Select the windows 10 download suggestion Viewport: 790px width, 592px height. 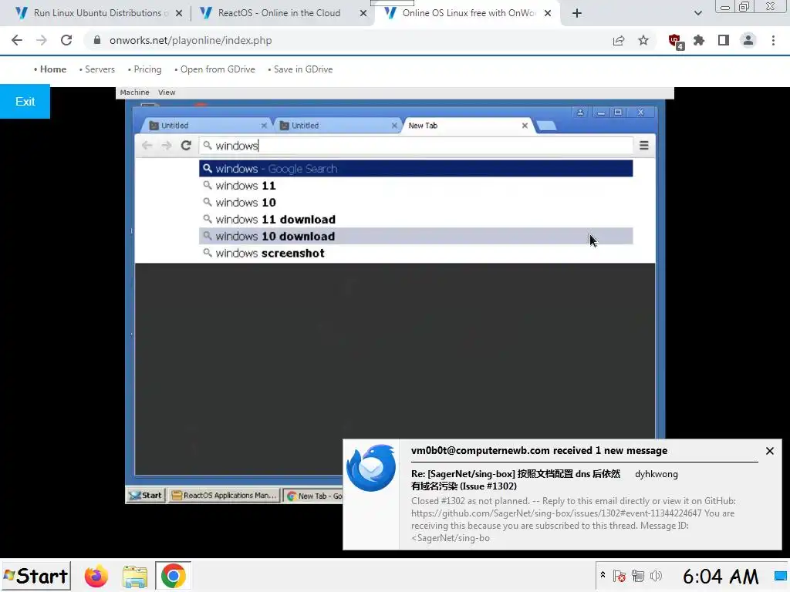(416, 236)
